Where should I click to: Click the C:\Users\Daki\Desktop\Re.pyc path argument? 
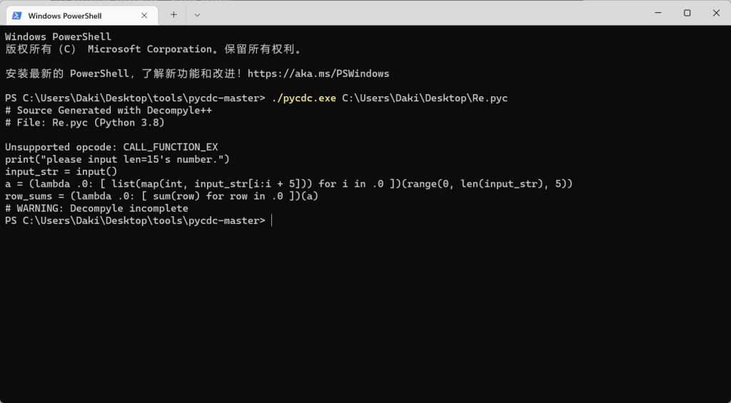[x=424, y=98]
